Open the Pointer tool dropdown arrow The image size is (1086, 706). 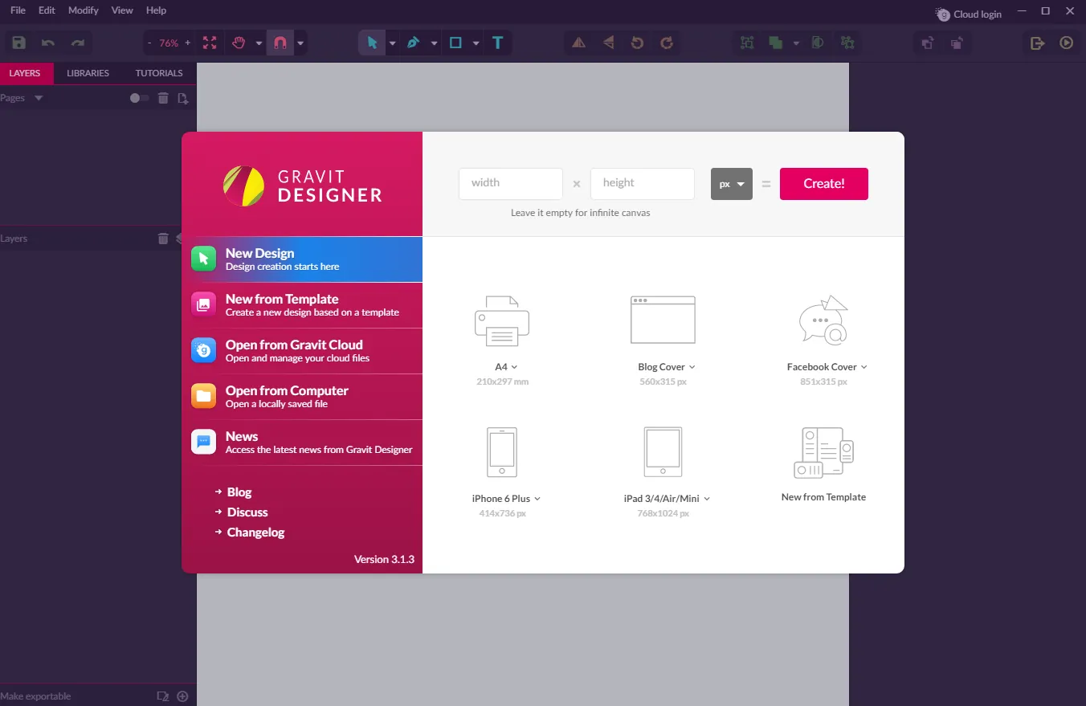tap(393, 43)
